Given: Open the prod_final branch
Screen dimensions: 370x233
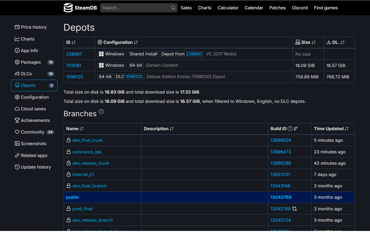Looking at the screenshot, I should (x=82, y=209).
